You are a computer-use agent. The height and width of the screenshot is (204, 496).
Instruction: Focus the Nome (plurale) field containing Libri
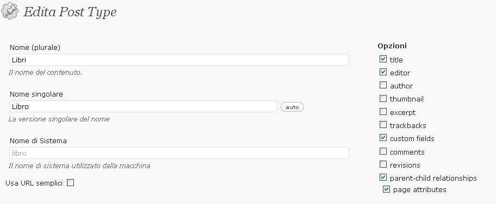point(179,60)
